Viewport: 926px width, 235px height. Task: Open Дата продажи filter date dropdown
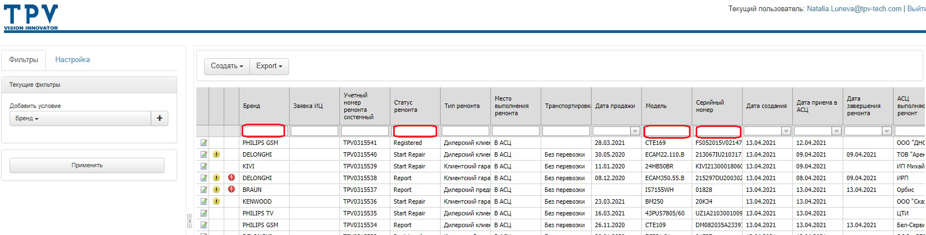click(635, 131)
